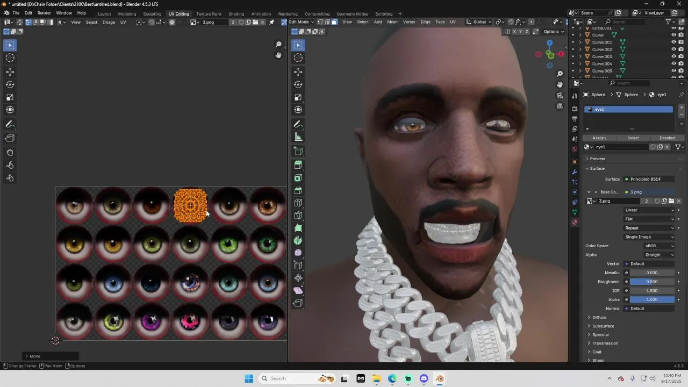Click the Metallic value slider
Screen dimensions: 688x387
click(x=652, y=273)
